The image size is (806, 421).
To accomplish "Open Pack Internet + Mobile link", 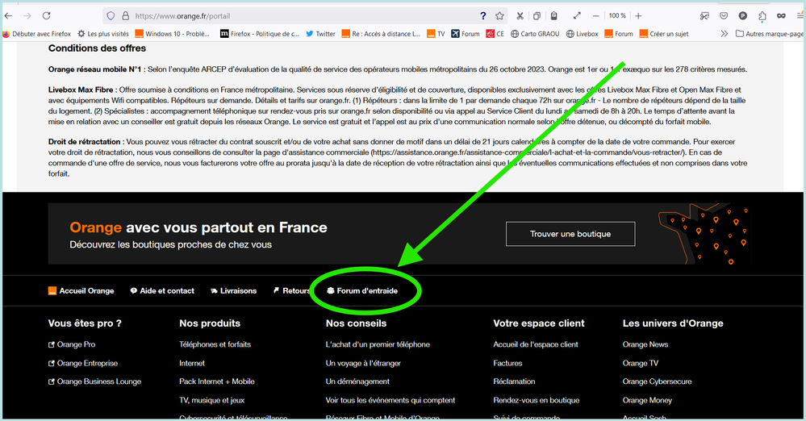I will pos(217,381).
